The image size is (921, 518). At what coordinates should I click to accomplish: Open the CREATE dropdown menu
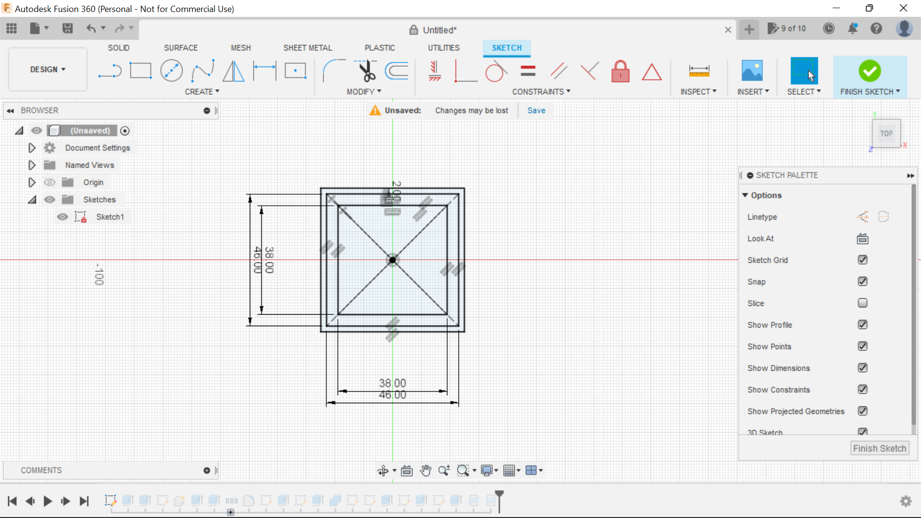pyautogui.click(x=202, y=92)
